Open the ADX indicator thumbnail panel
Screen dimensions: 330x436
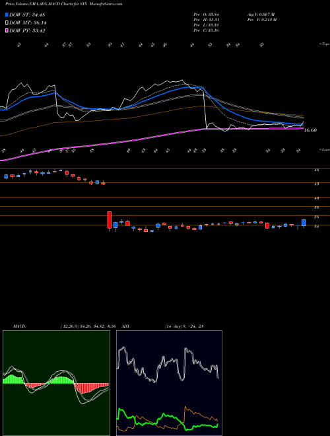[x=169, y=383]
